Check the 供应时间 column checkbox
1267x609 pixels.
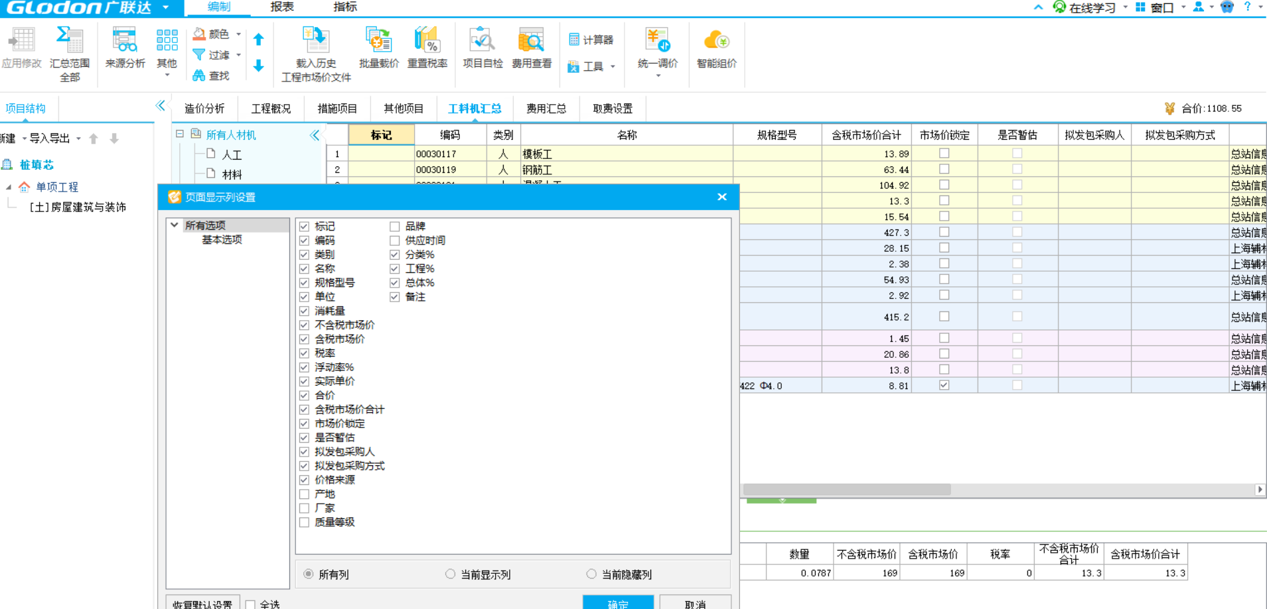[x=395, y=241]
